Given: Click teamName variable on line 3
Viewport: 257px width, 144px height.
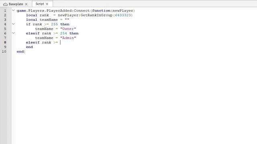Looking at the screenshot, I should pyautogui.click(x=49, y=20).
